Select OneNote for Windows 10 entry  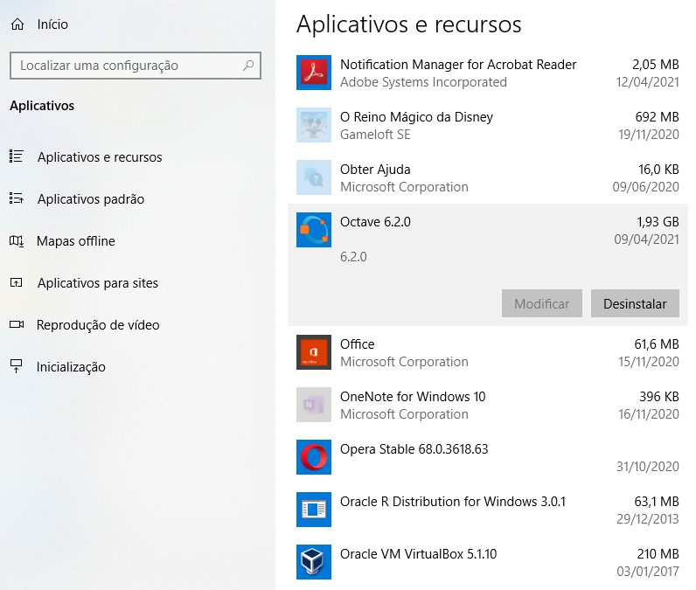pyautogui.click(x=488, y=405)
